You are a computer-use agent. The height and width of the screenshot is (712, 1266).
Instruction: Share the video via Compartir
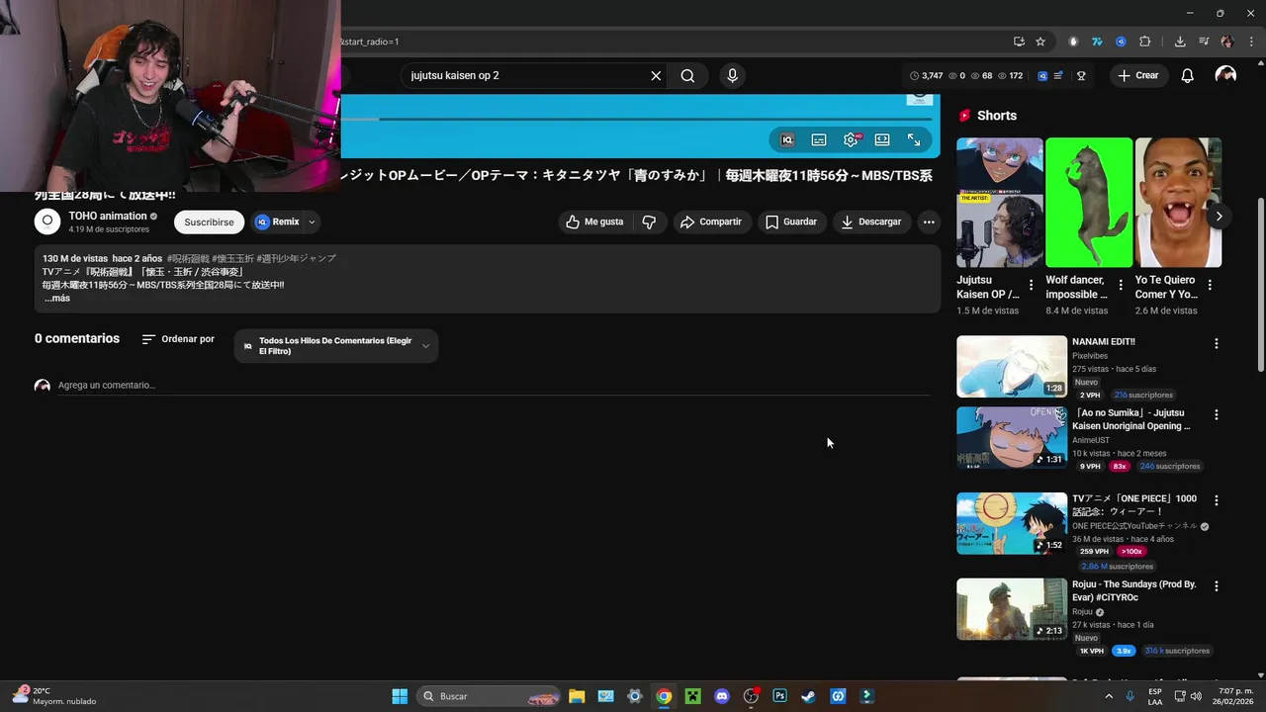pyautogui.click(x=710, y=222)
